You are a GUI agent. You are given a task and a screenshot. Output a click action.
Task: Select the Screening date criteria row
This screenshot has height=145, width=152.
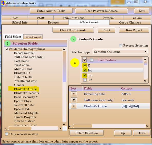tap(109, 94)
